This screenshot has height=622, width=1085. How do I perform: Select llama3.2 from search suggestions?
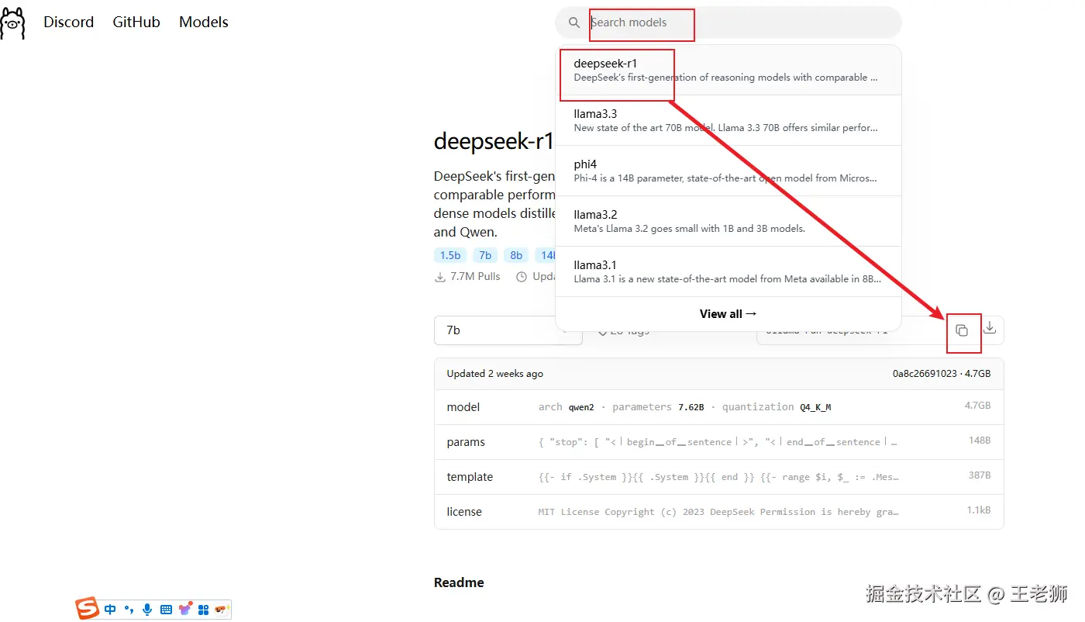(728, 221)
